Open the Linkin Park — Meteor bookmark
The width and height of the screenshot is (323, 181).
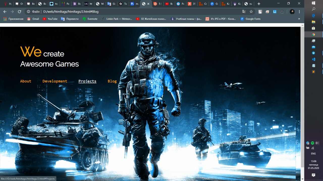point(117,19)
